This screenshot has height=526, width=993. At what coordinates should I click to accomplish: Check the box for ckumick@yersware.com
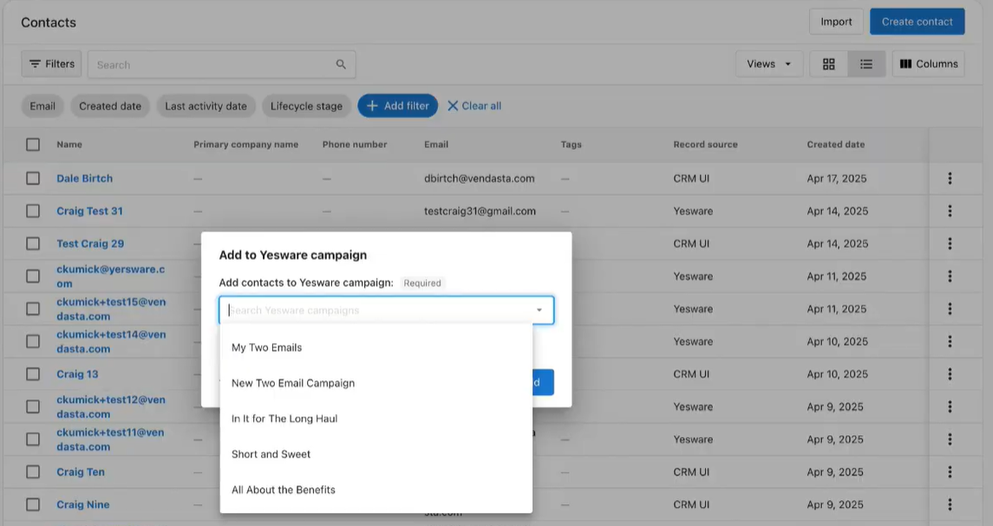[33, 276]
